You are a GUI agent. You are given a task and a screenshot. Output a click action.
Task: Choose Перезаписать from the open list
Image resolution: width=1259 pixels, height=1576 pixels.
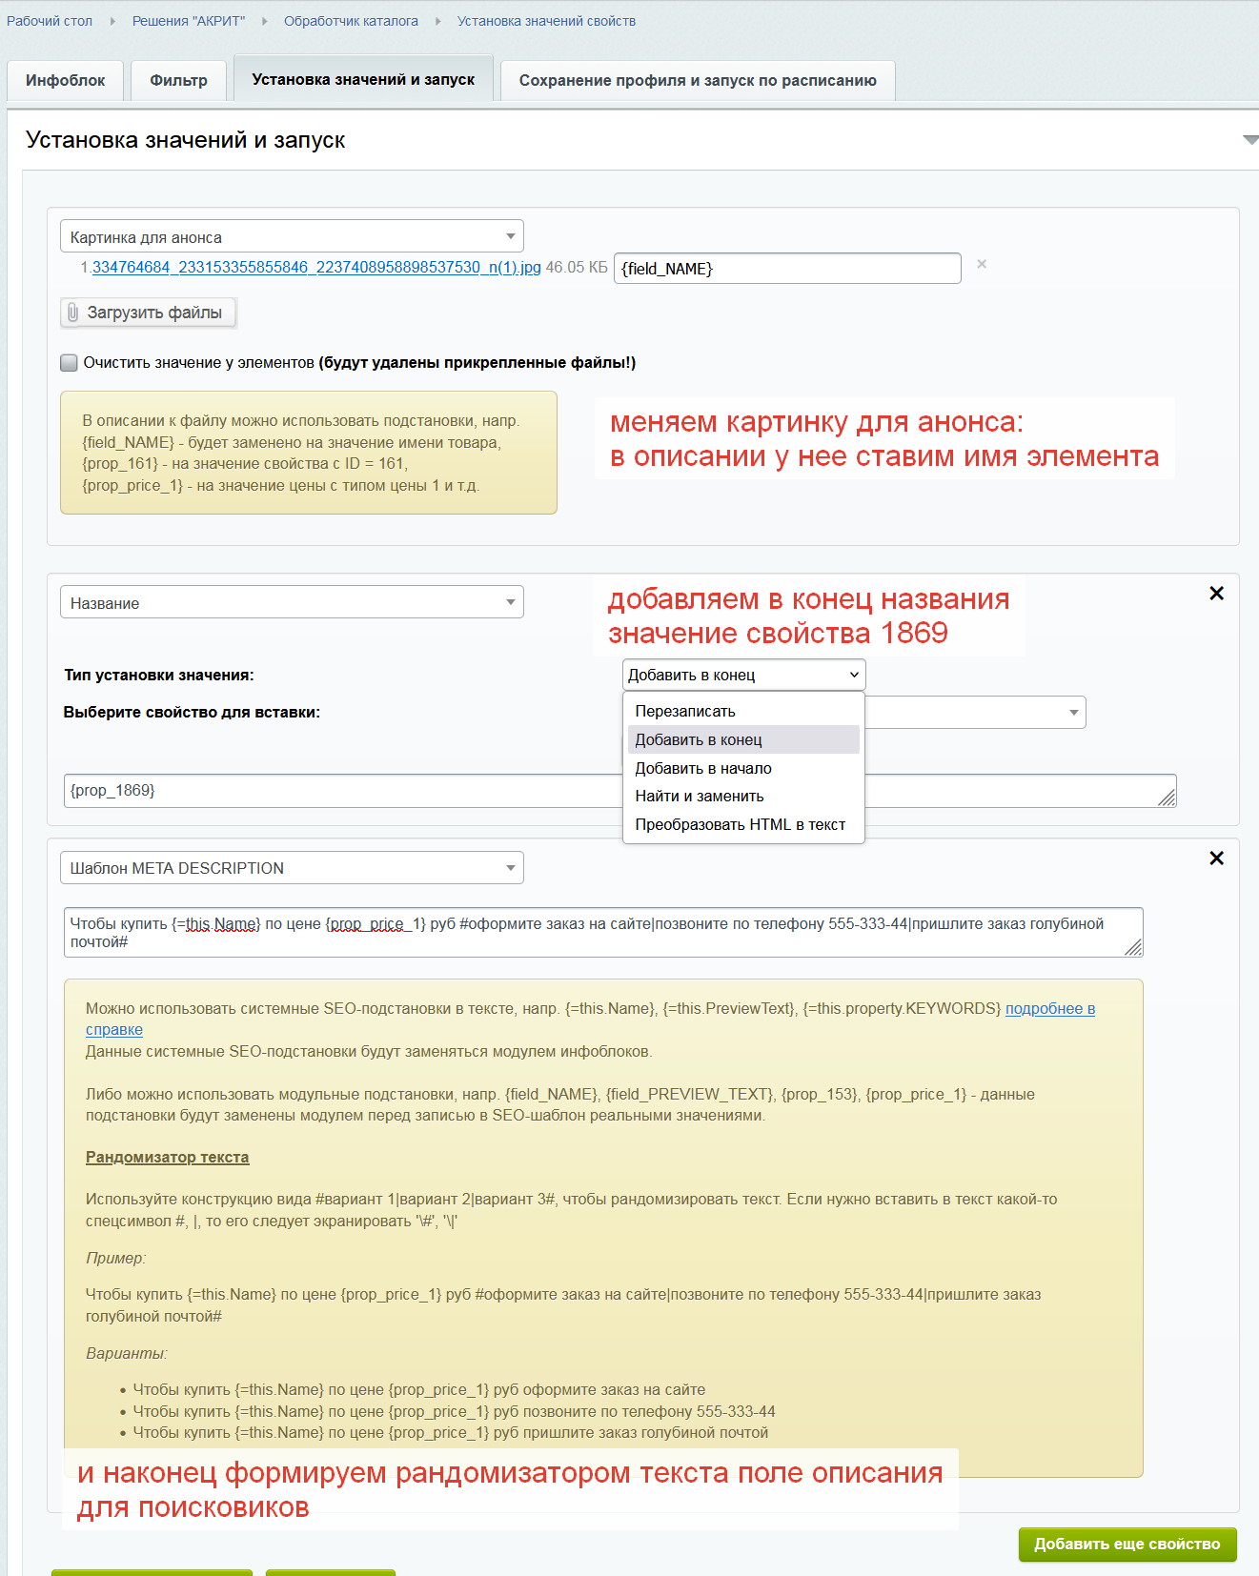point(685,712)
